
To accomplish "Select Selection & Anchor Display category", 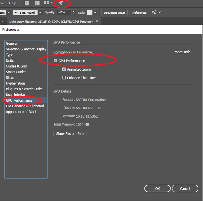I will 26,49.
